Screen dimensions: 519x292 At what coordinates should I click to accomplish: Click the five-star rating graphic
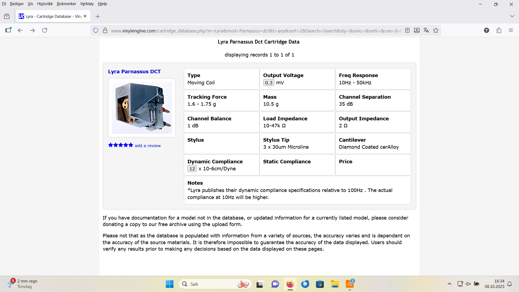(x=121, y=145)
